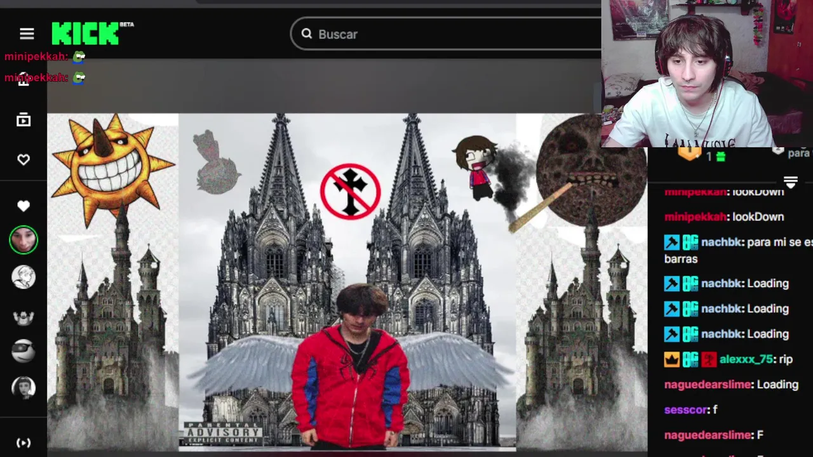
Task: Click the Parental Advisory label in the stream
Action: (223, 433)
